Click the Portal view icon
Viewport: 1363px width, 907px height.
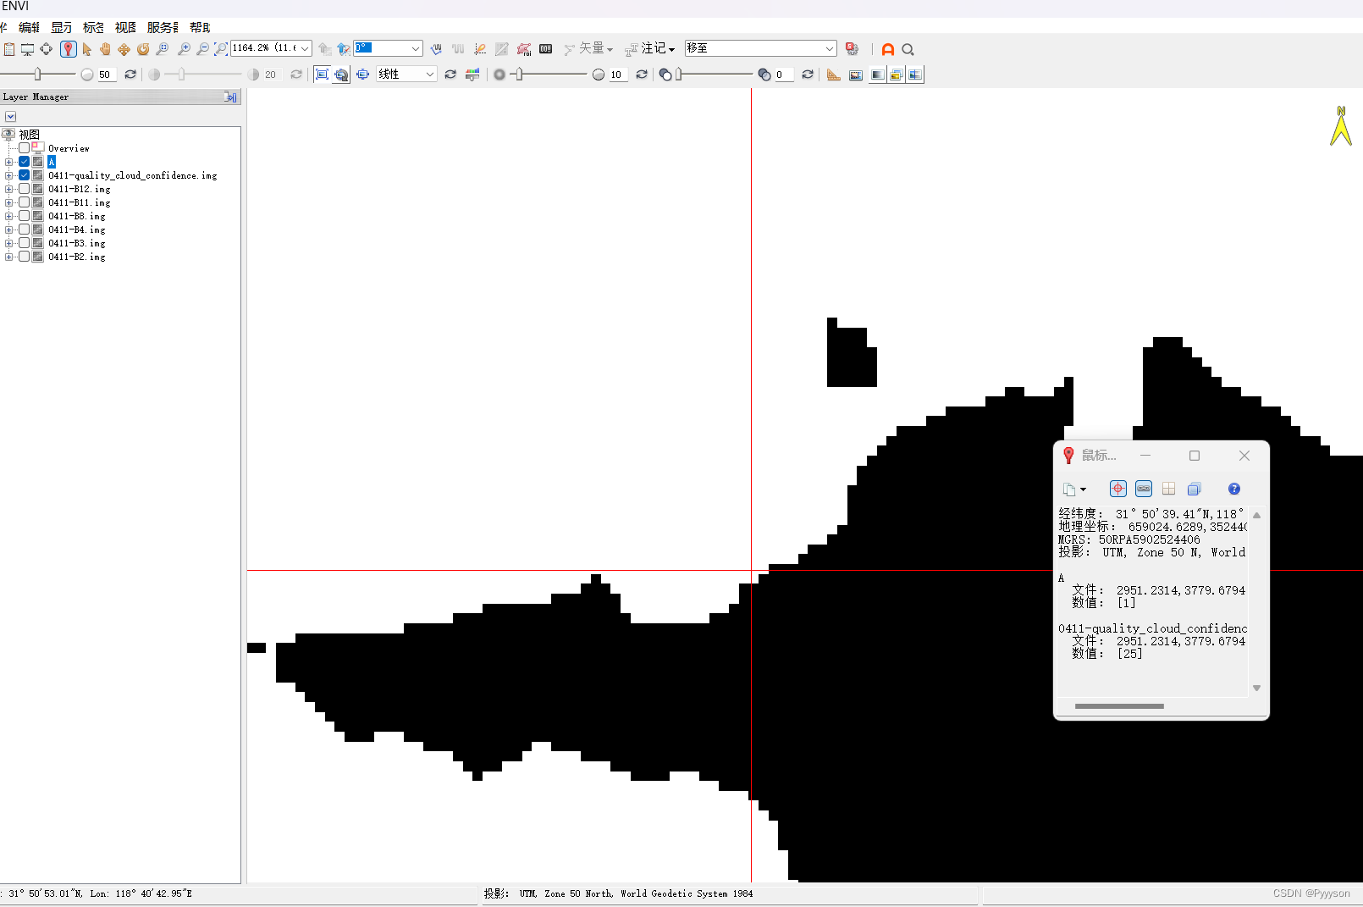[x=856, y=75]
